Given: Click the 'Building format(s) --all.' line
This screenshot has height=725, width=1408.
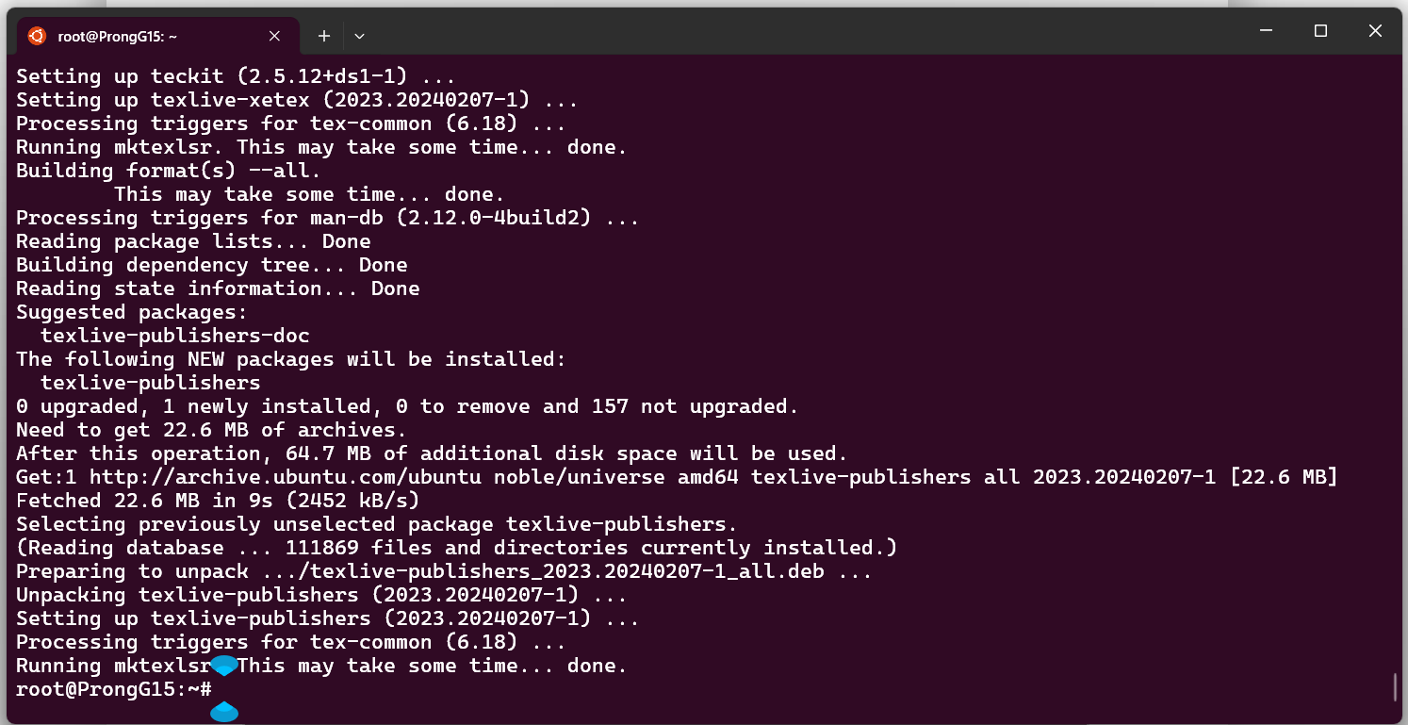Looking at the screenshot, I should click(169, 171).
